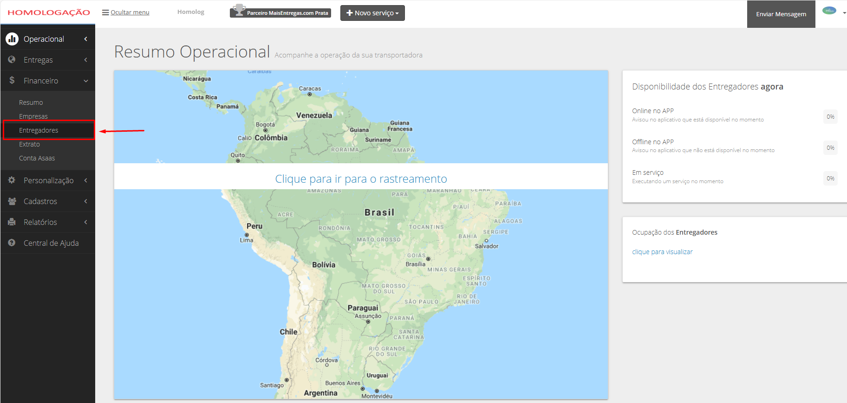The height and width of the screenshot is (403, 847).
Task: Expand the Relatórios menu chevron
Action: pyautogui.click(x=86, y=222)
